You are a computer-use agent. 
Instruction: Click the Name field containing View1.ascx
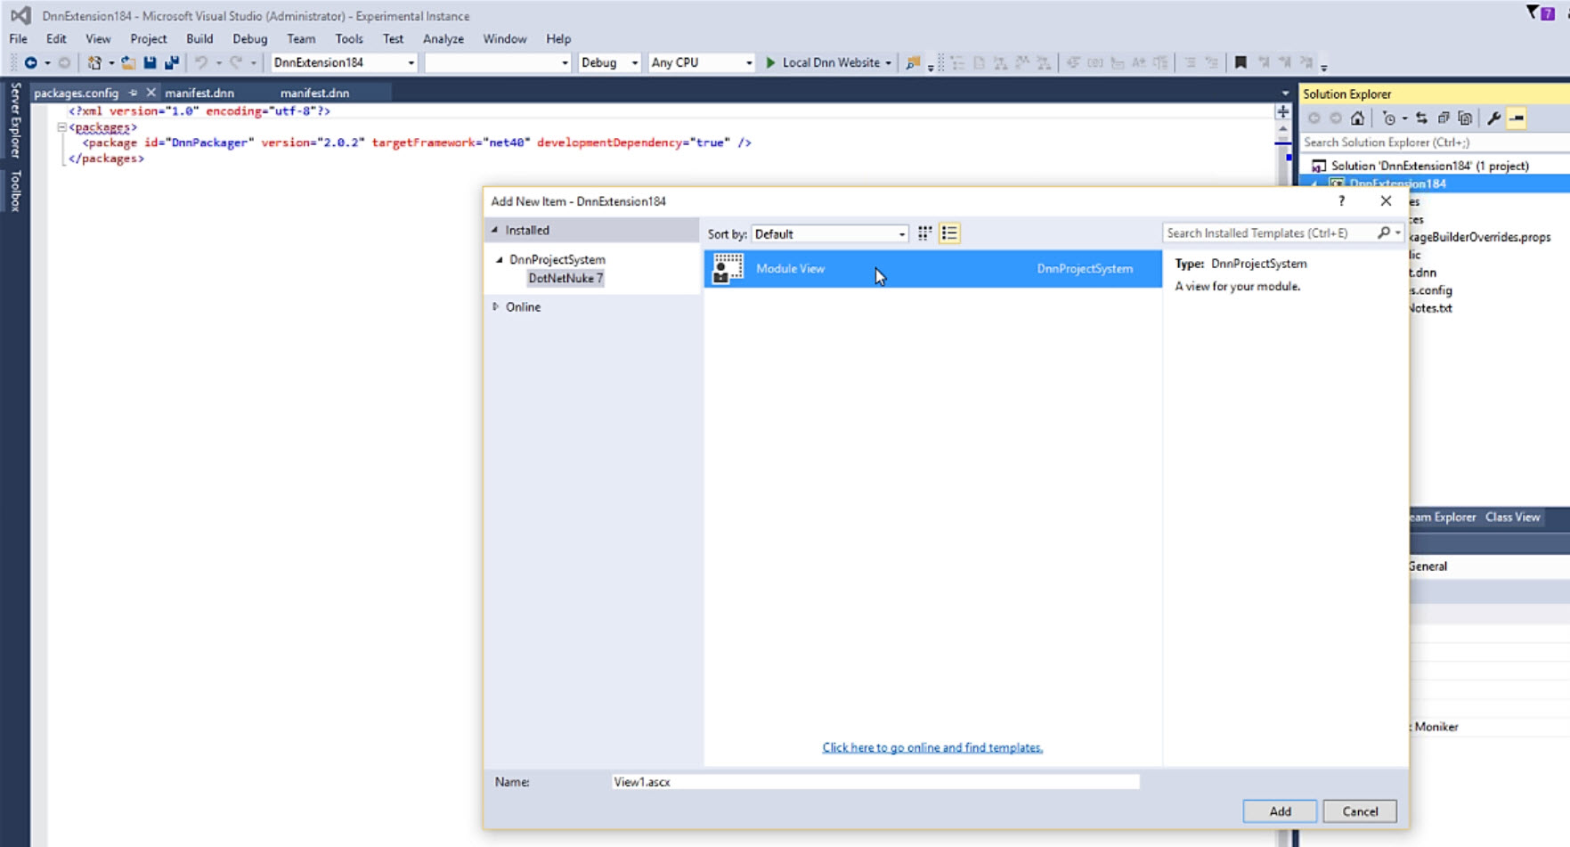coord(875,782)
